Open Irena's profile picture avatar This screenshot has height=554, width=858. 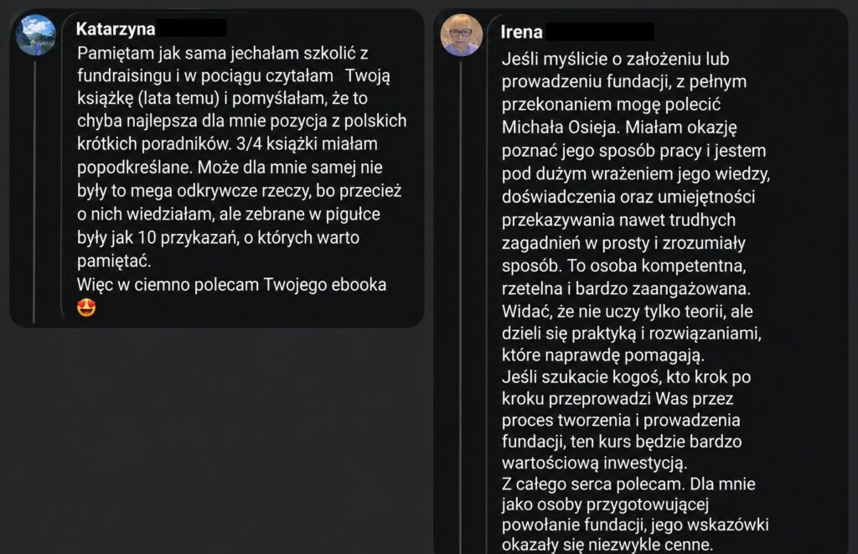click(x=462, y=35)
